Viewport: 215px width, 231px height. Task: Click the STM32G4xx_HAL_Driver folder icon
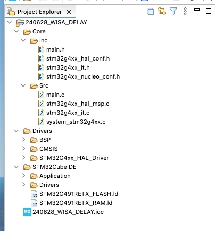pos(34,158)
